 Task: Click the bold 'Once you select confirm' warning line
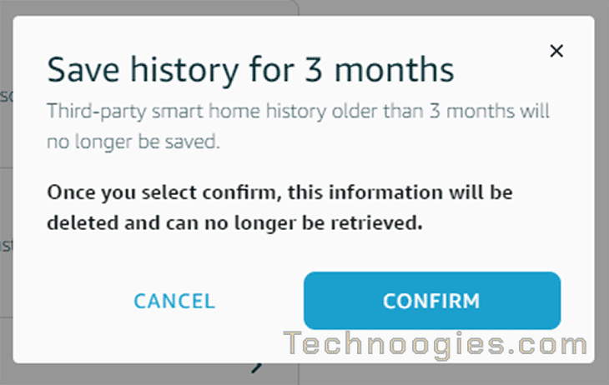pyautogui.click(x=279, y=192)
